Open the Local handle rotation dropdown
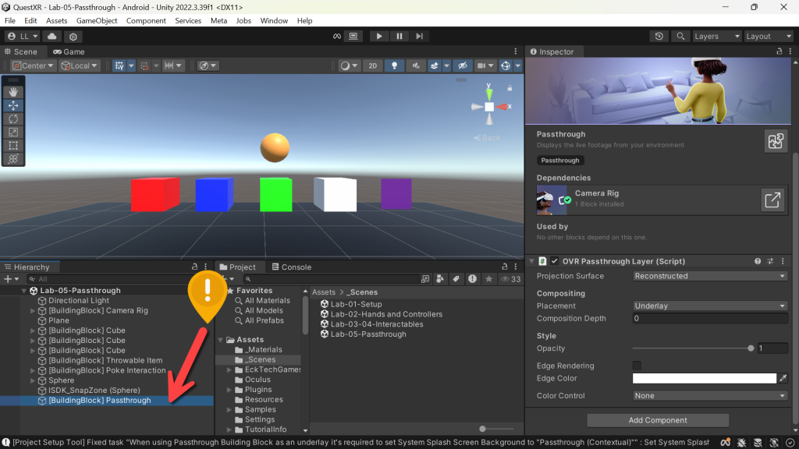 pos(79,65)
